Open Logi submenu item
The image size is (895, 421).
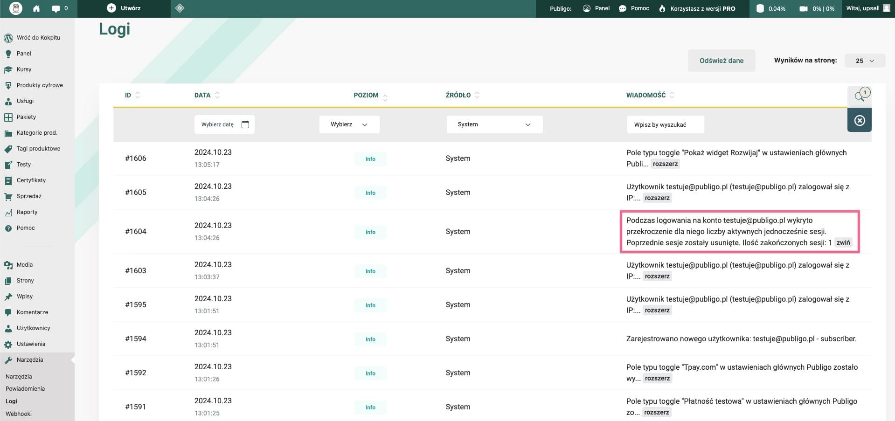[x=11, y=401]
